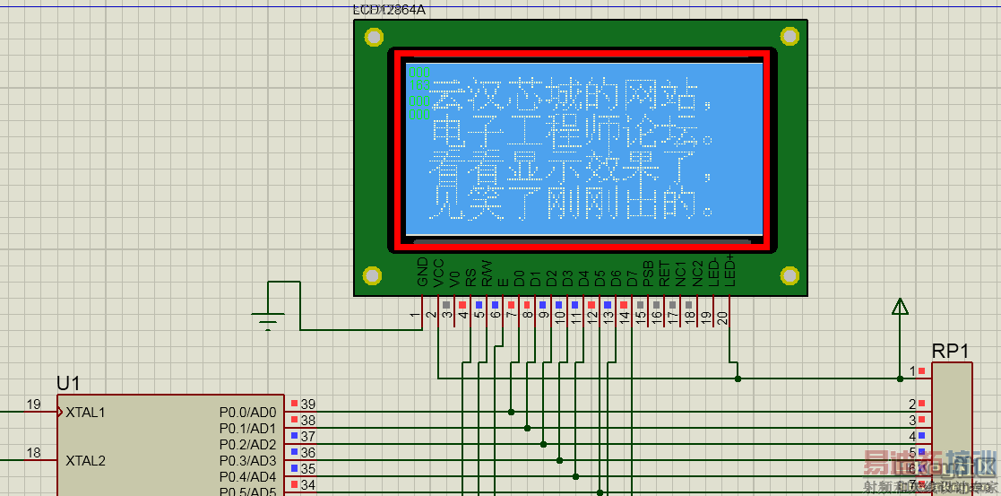Select RP1 pin number 4

tap(913, 437)
